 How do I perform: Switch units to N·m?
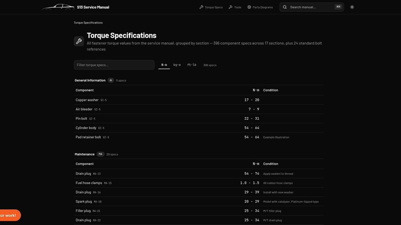164,65
